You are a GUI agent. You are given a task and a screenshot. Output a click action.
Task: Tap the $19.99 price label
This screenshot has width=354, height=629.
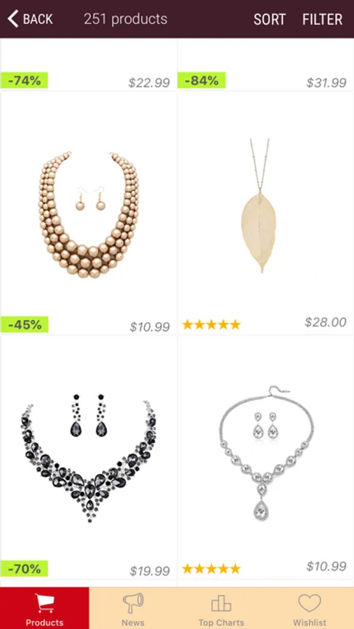pyautogui.click(x=150, y=570)
